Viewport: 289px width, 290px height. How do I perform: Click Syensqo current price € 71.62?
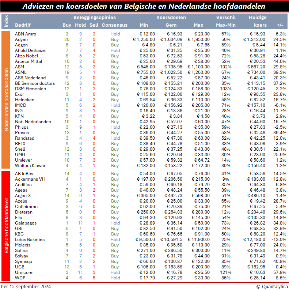(258, 261)
